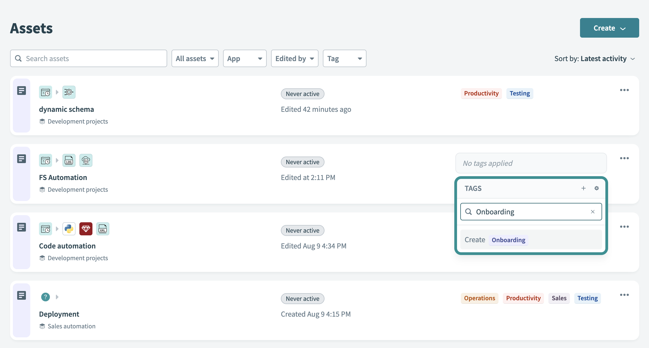The height and width of the screenshot is (348, 649).
Task: Expand the Tag filter dropdown
Action: click(344, 58)
